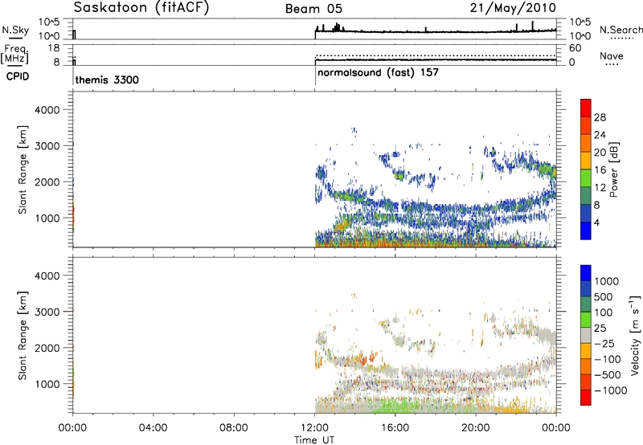This screenshot has height=445, width=643.
Task: Pick the bright green segment of velocity colorbar
Action: click(586, 320)
